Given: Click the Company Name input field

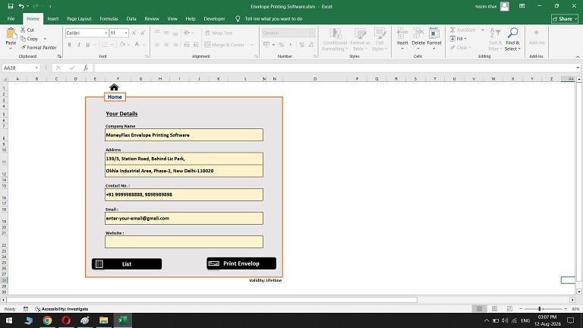Looking at the screenshot, I should [184, 134].
